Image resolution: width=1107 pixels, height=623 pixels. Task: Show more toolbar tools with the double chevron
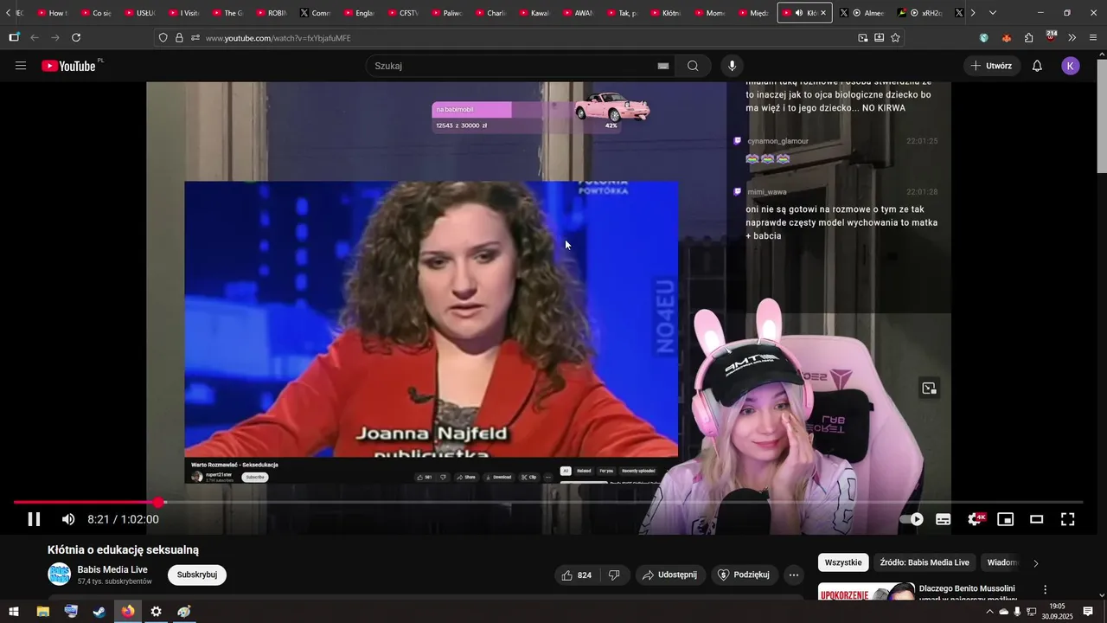1072,37
